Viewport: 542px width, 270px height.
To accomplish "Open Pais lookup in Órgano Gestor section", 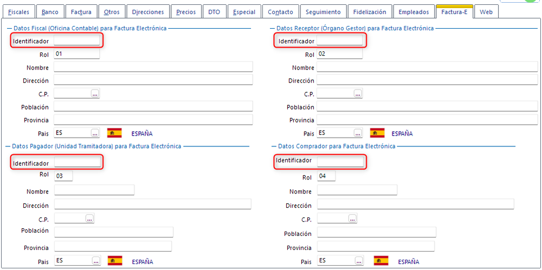I will tap(358, 133).
